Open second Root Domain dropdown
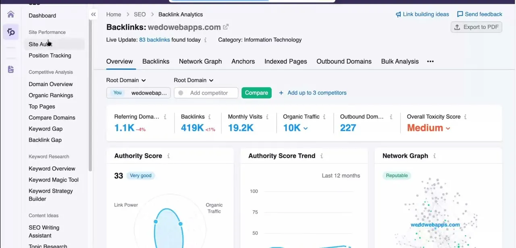The height and width of the screenshot is (248, 516). (193, 80)
